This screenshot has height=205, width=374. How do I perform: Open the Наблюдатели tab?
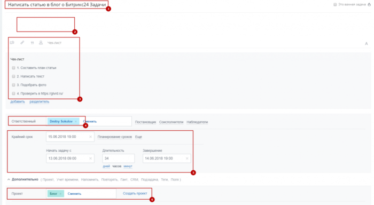click(x=197, y=122)
